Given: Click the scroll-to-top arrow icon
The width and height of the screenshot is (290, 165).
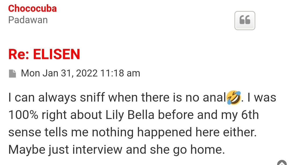Looking at the screenshot, I should click(x=282, y=163).
